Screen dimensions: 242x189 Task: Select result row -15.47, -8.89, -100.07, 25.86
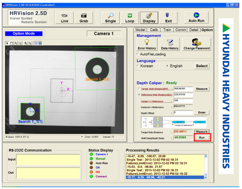tap(165, 156)
